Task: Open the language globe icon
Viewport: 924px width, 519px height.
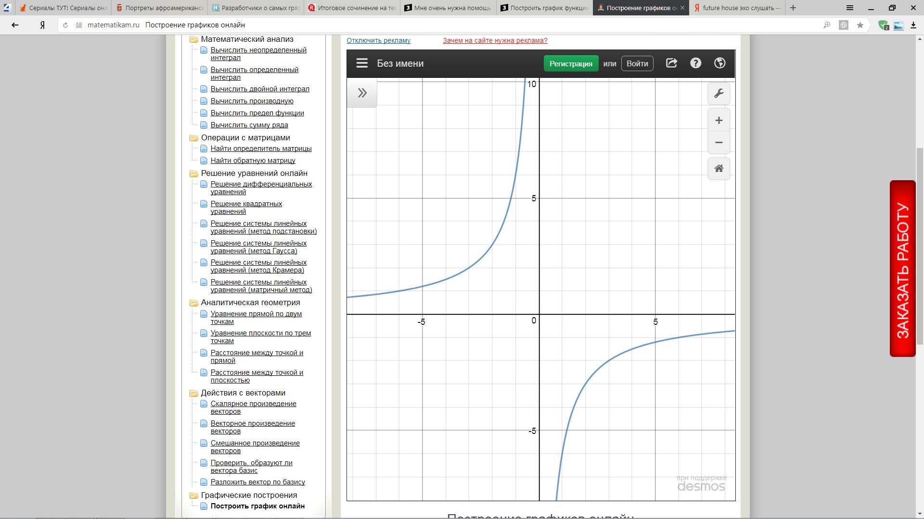Action: point(720,63)
